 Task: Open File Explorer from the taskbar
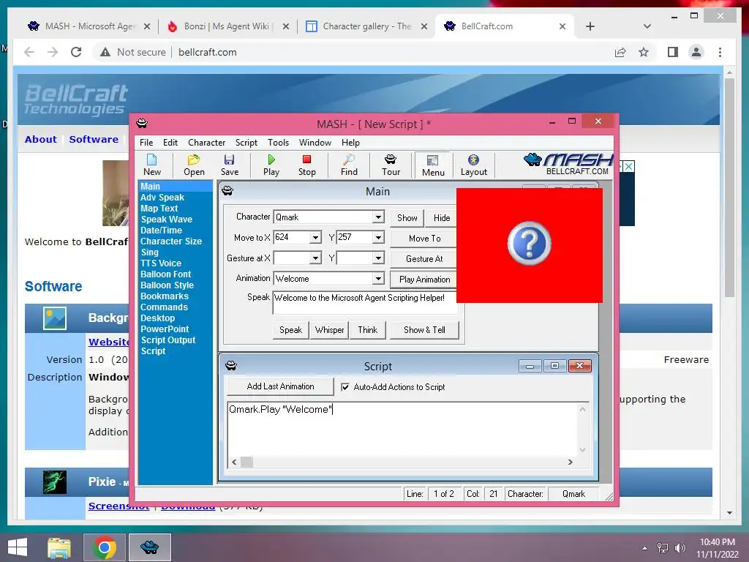pos(59,547)
